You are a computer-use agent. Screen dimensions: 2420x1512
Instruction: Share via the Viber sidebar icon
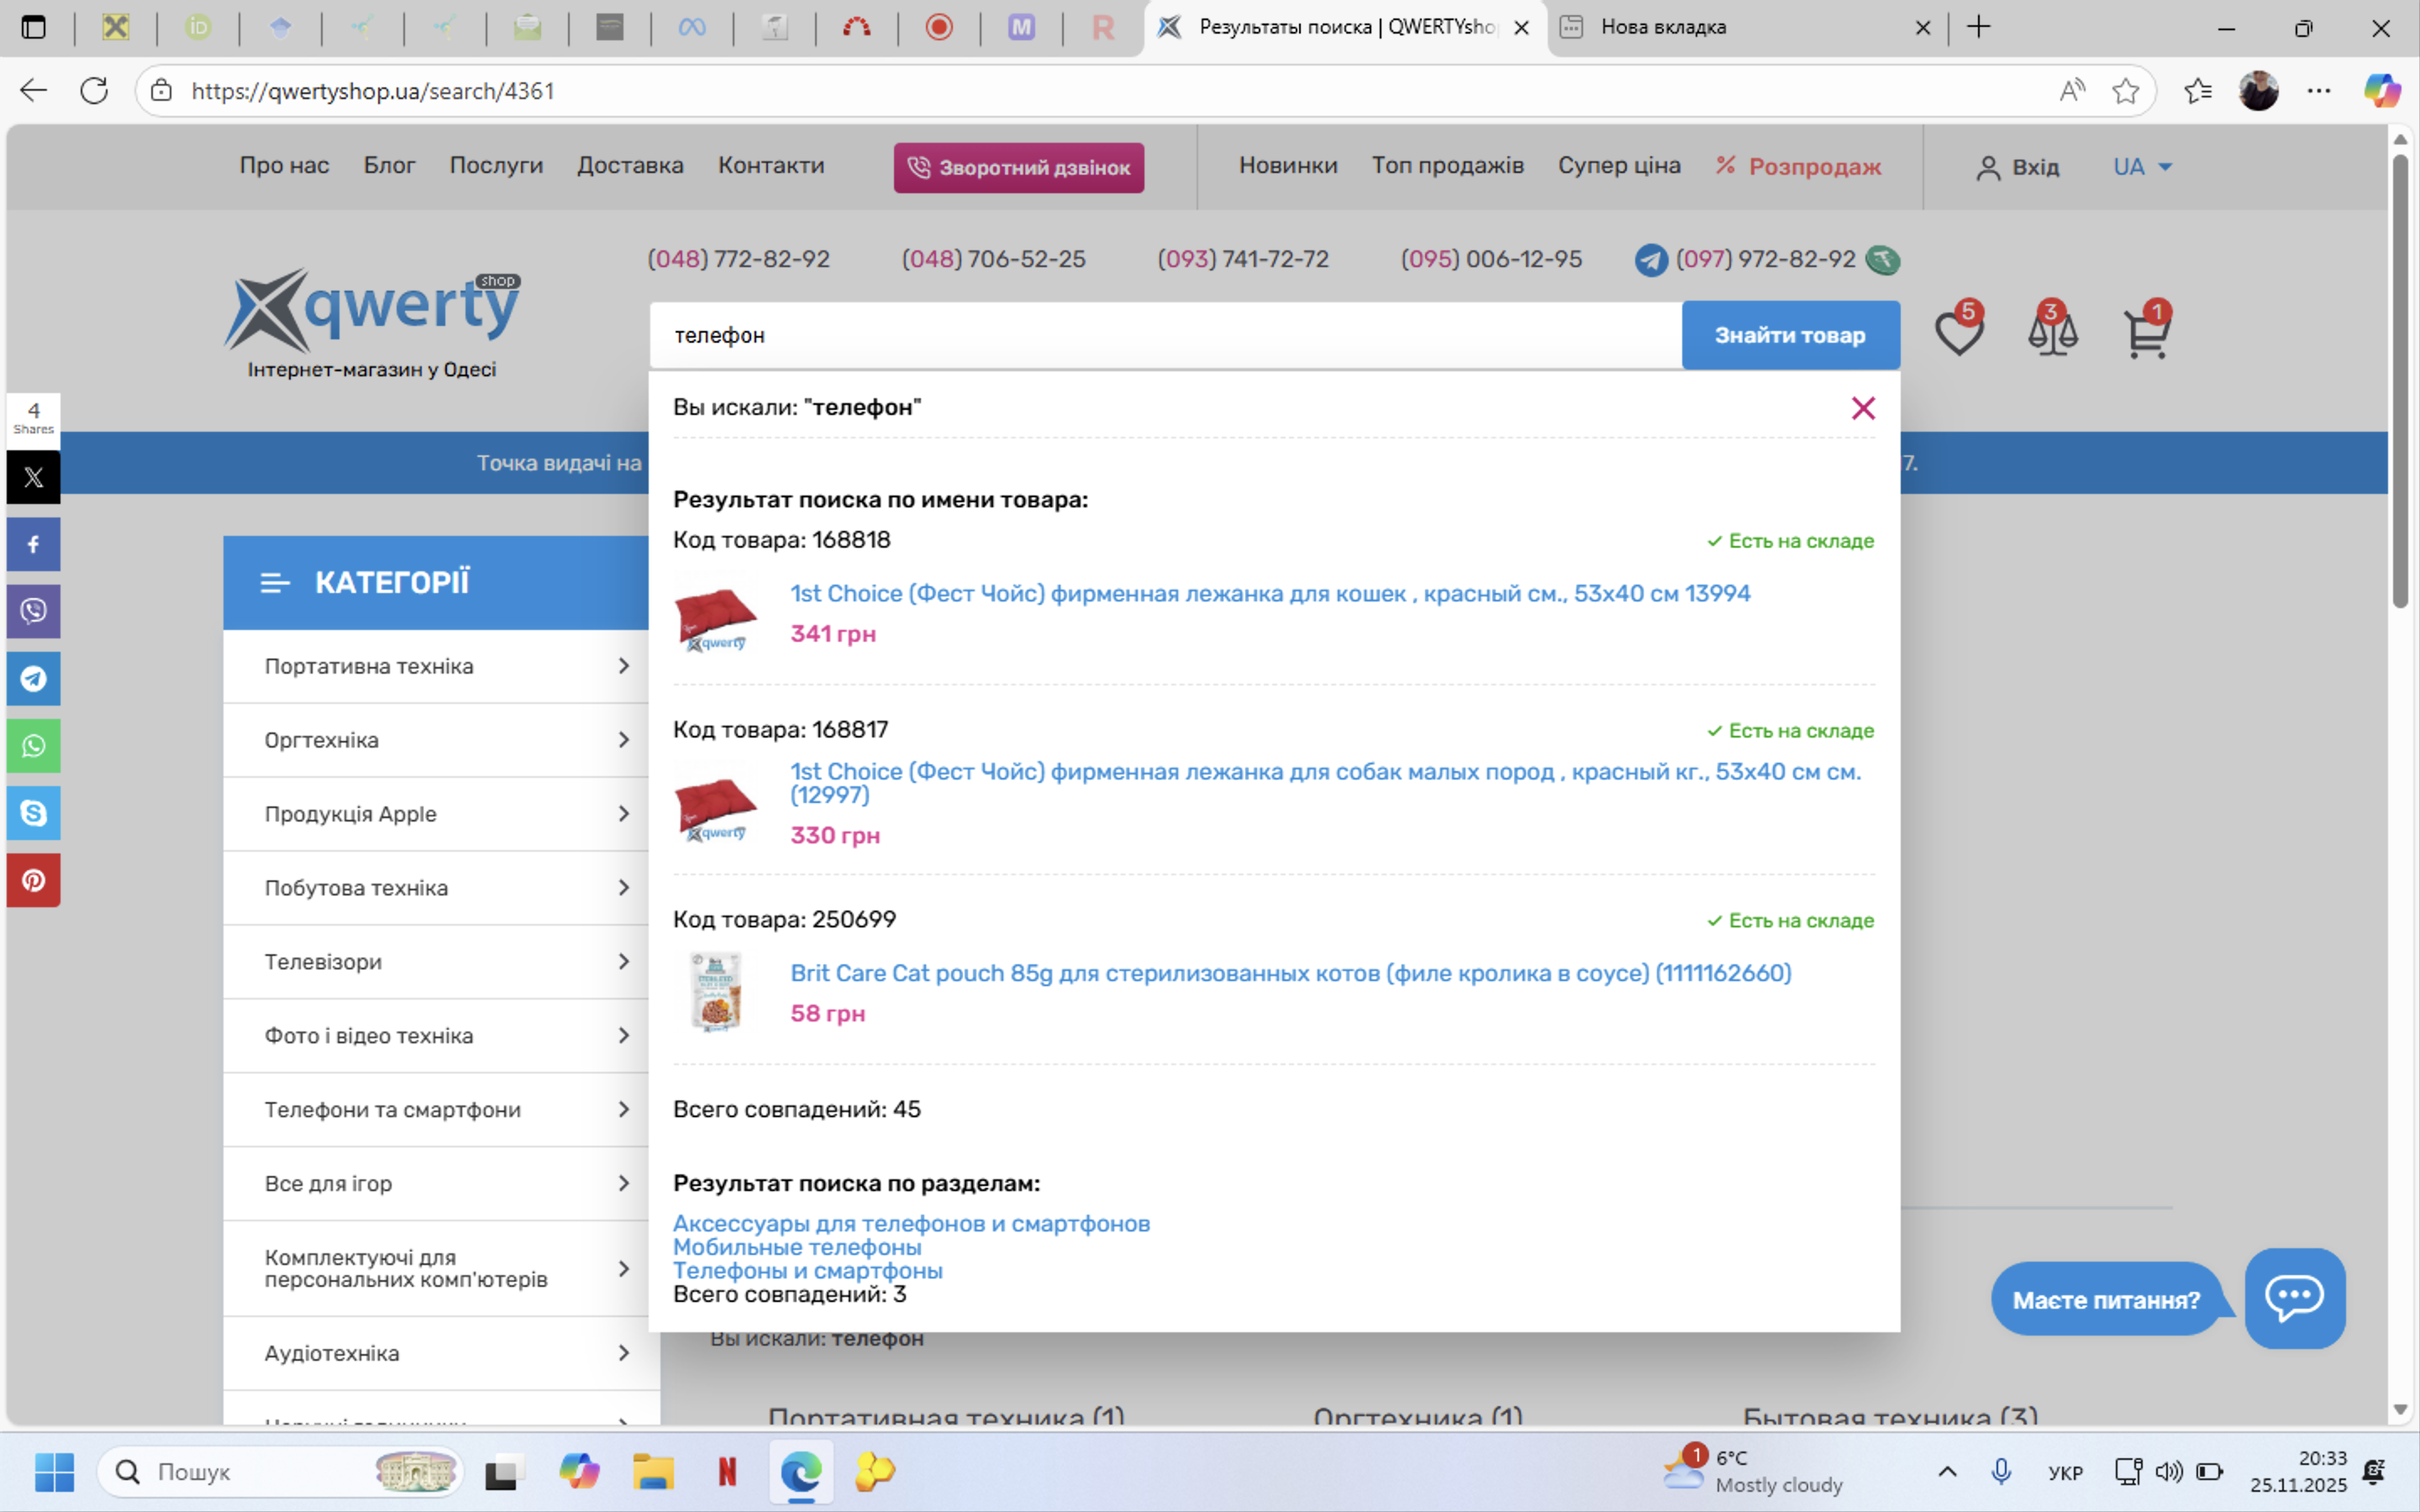coord(33,611)
